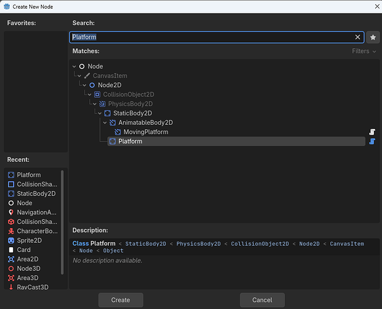The image size is (382, 309).
Task: Click the StaticBody2D icon in Recent list
Action: [x=11, y=193]
